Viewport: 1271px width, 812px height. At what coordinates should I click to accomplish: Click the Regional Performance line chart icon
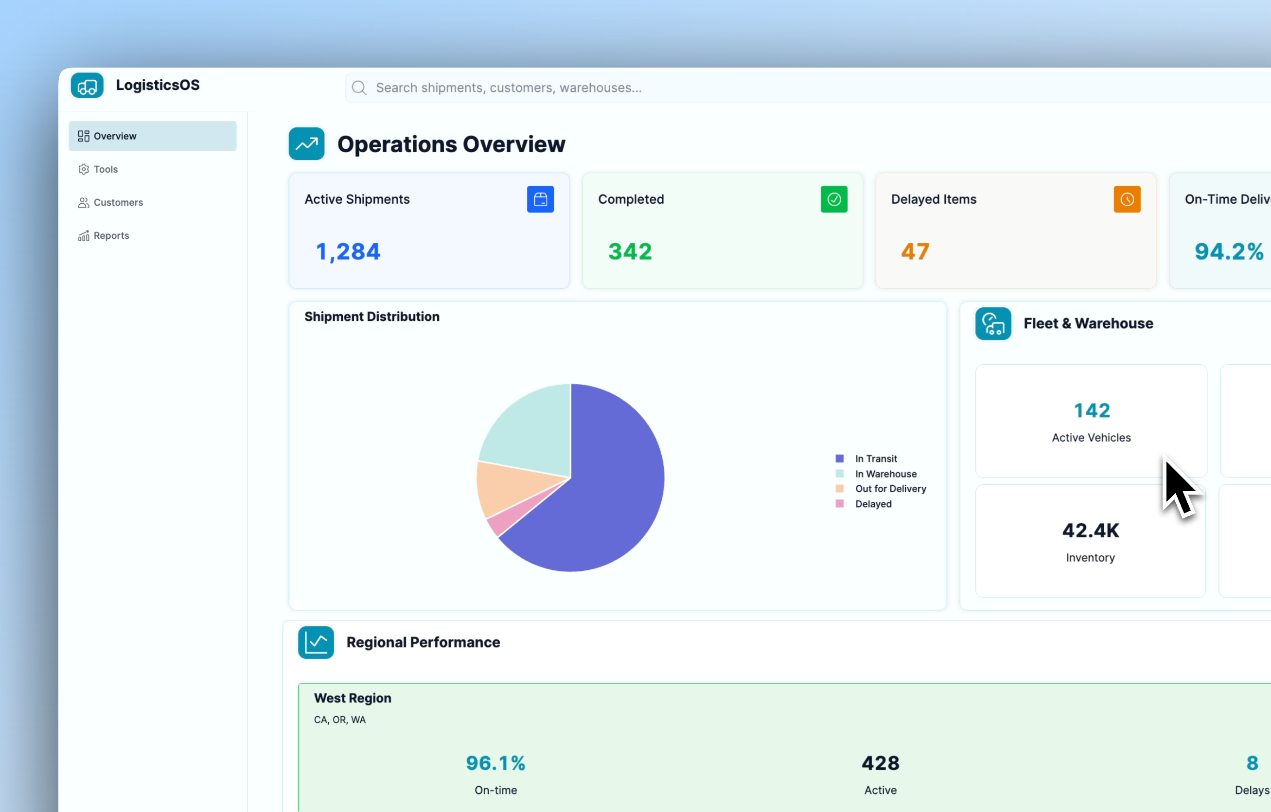pos(316,642)
